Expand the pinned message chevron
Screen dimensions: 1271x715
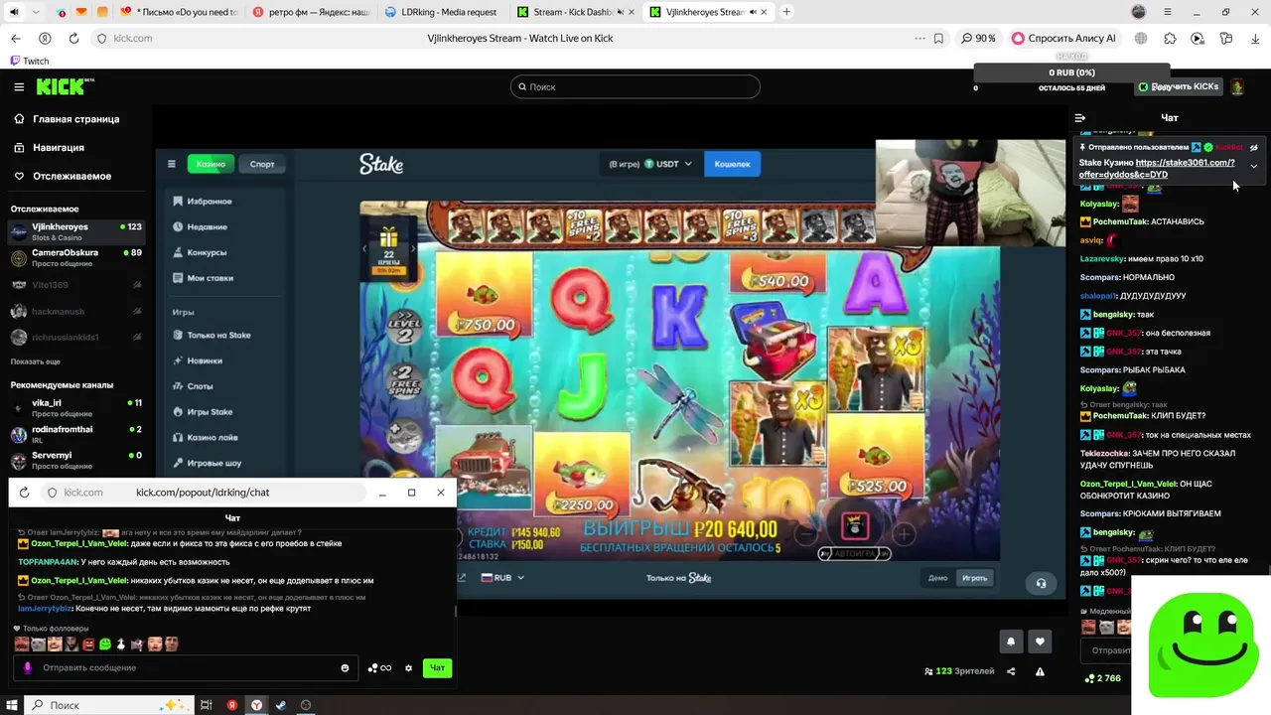click(x=1253, y=166)
